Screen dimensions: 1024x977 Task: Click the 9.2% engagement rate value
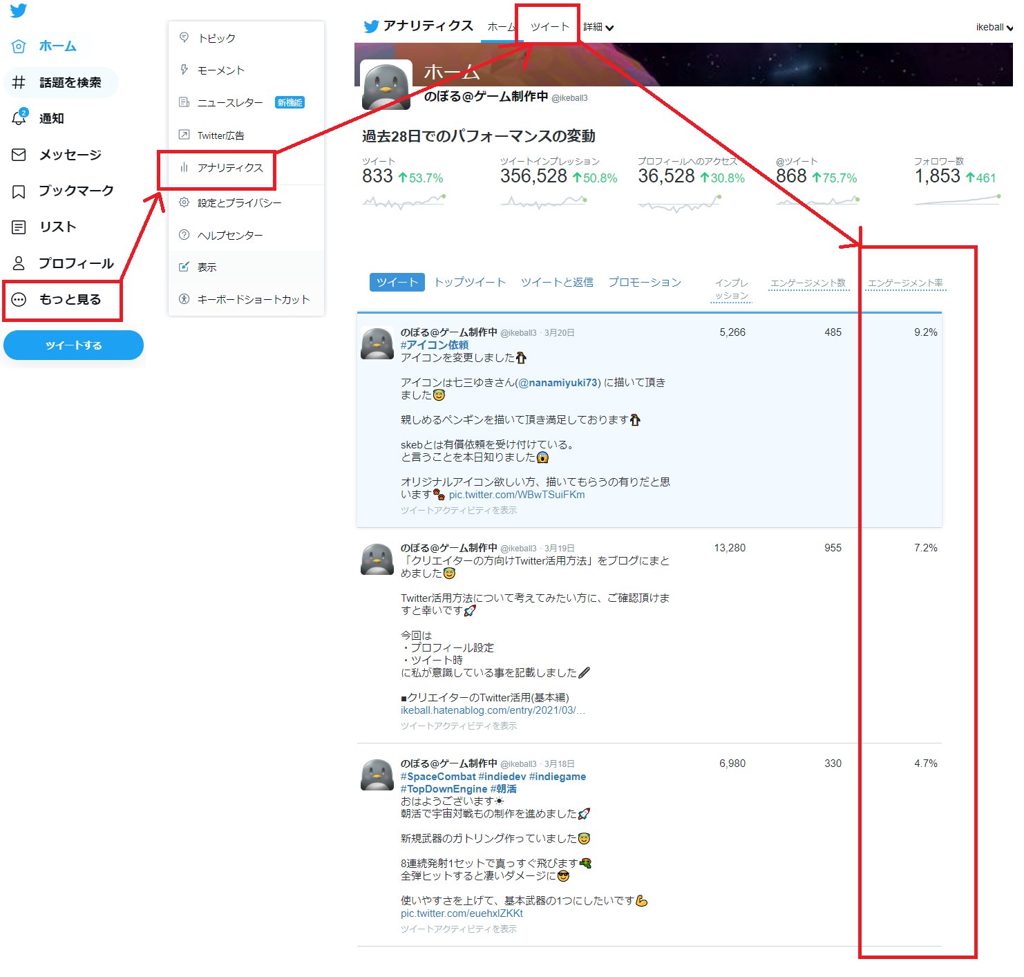coord(926,332)
